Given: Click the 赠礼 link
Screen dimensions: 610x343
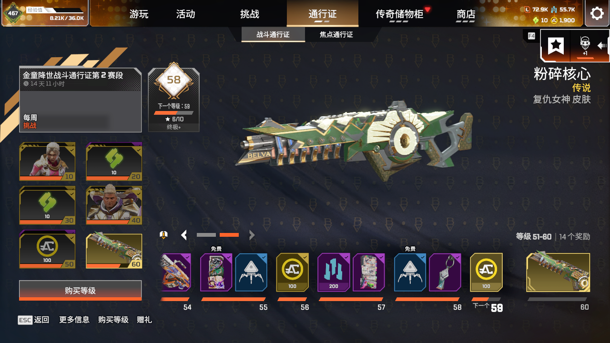Looking at the screenshot, I should (144, 320).
